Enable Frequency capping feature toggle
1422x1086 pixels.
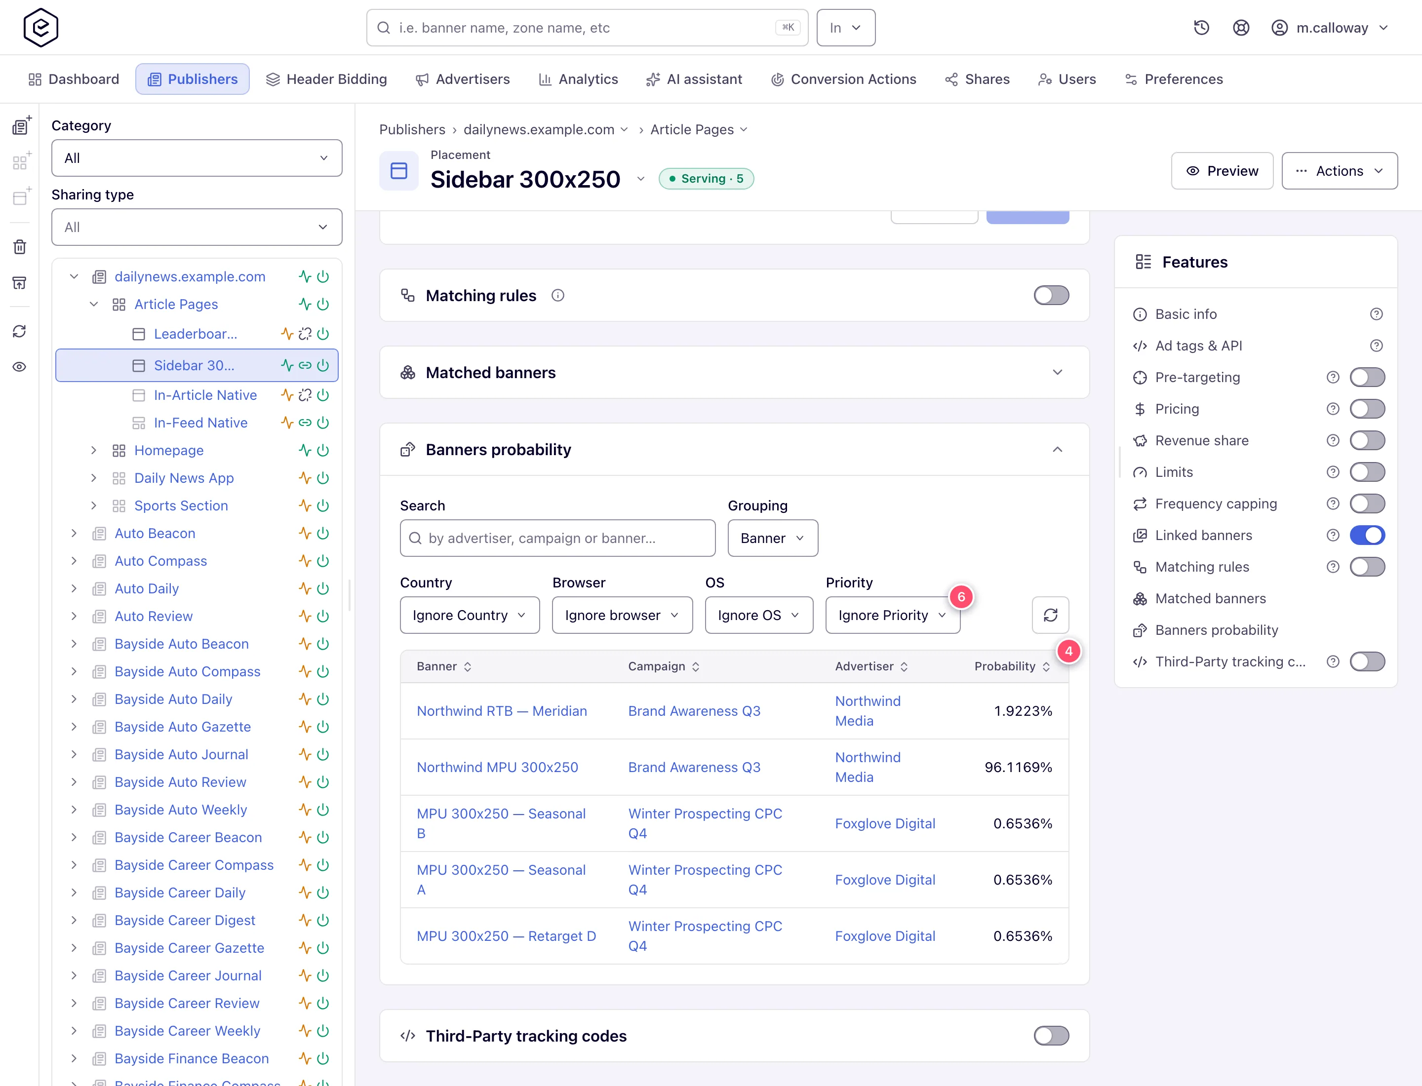[x=1367, y=504]
